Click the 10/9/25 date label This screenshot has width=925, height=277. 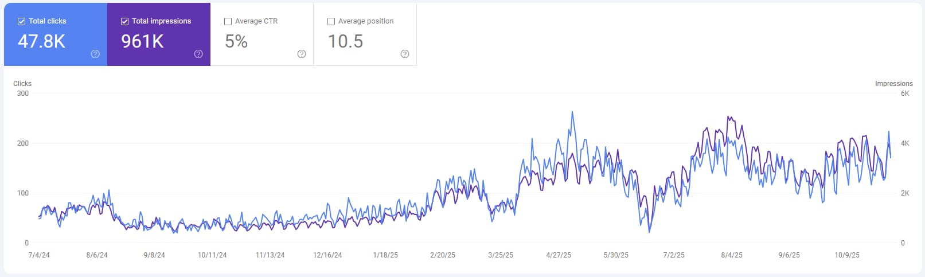coord(847,255)
